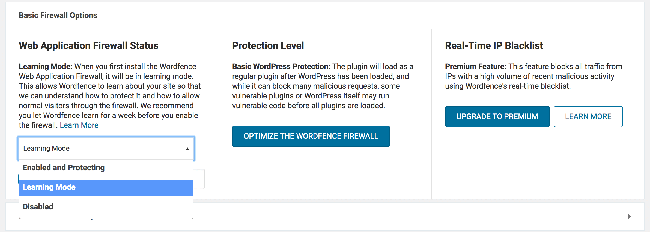The width and height of the screenshot is (650, 232).
Task: Follow the Learn More link about learning mode
Action: [x=79, y=125]
